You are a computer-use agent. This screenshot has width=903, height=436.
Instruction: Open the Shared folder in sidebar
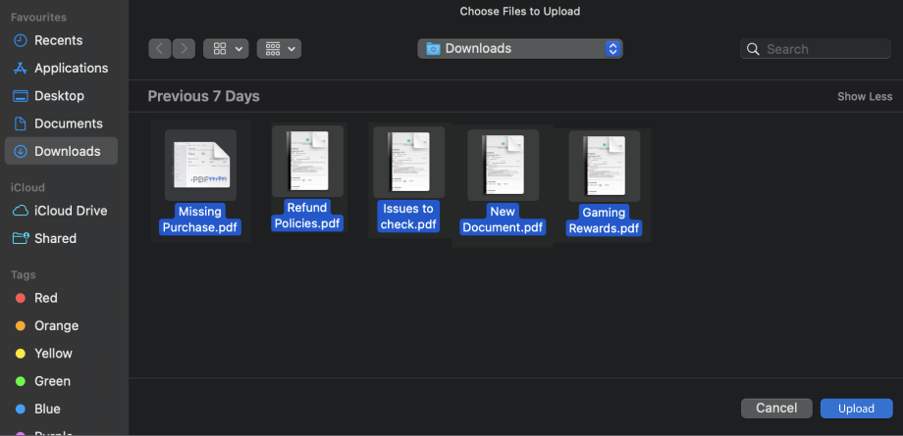pyautogui.click(x=55, y=238)
